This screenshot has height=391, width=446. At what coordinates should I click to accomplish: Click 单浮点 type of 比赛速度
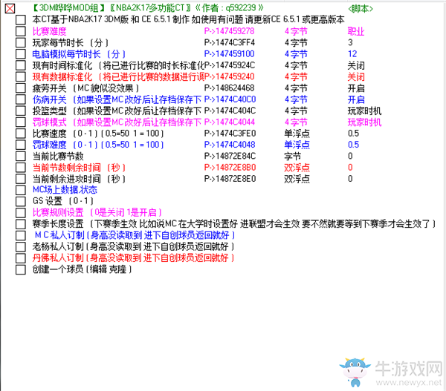297,134
